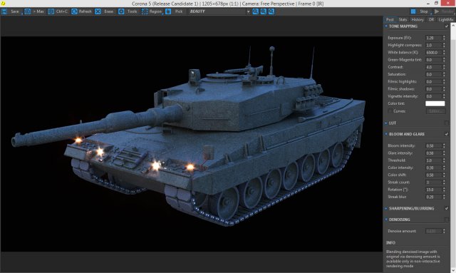The height and width of the screenshot is (273, 456).
Task: Click the Save disk icon
Action: click(4, 11)
